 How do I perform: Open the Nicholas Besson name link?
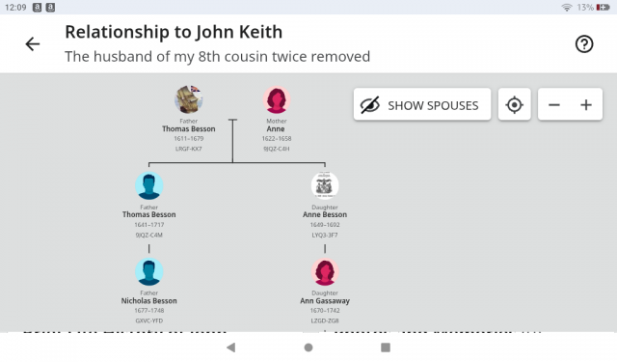pyautogui.click(x=148, y=300)
